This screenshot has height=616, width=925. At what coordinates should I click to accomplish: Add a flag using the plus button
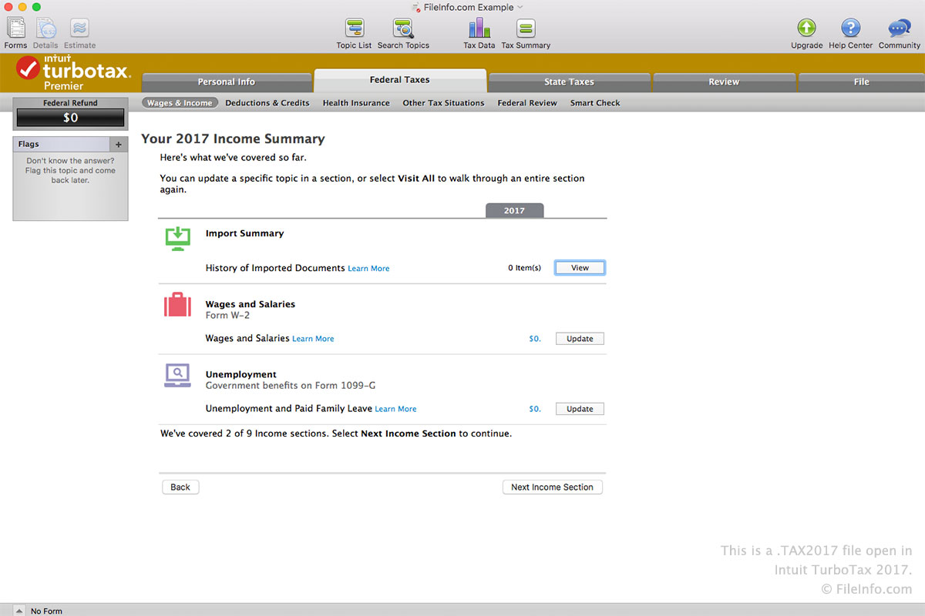point(119,144)
